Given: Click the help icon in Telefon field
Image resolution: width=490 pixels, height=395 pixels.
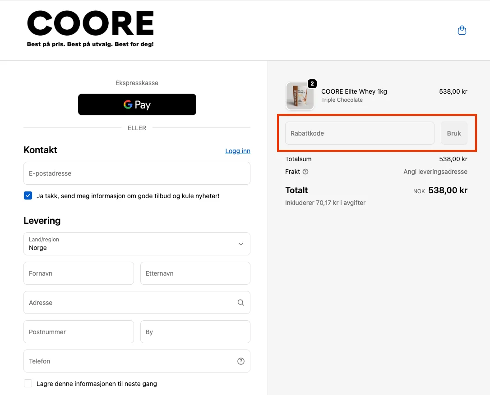Looking at the screenshot, I should click(240, 361).
